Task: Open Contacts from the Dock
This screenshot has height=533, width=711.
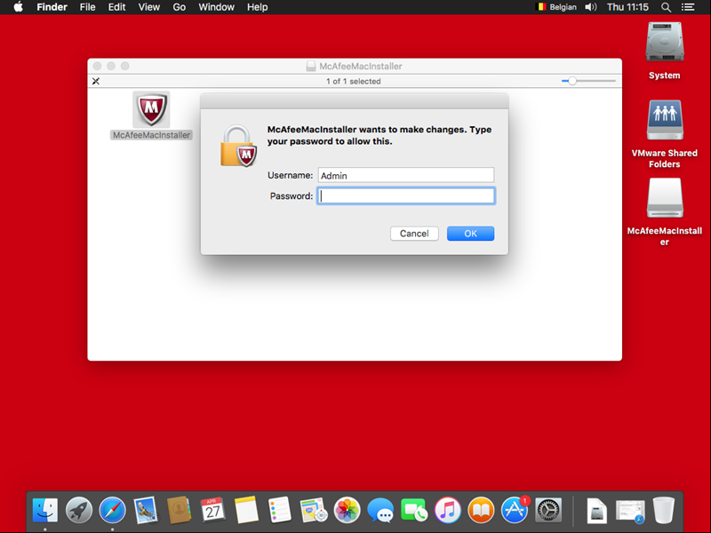Action: click(180, 510)
